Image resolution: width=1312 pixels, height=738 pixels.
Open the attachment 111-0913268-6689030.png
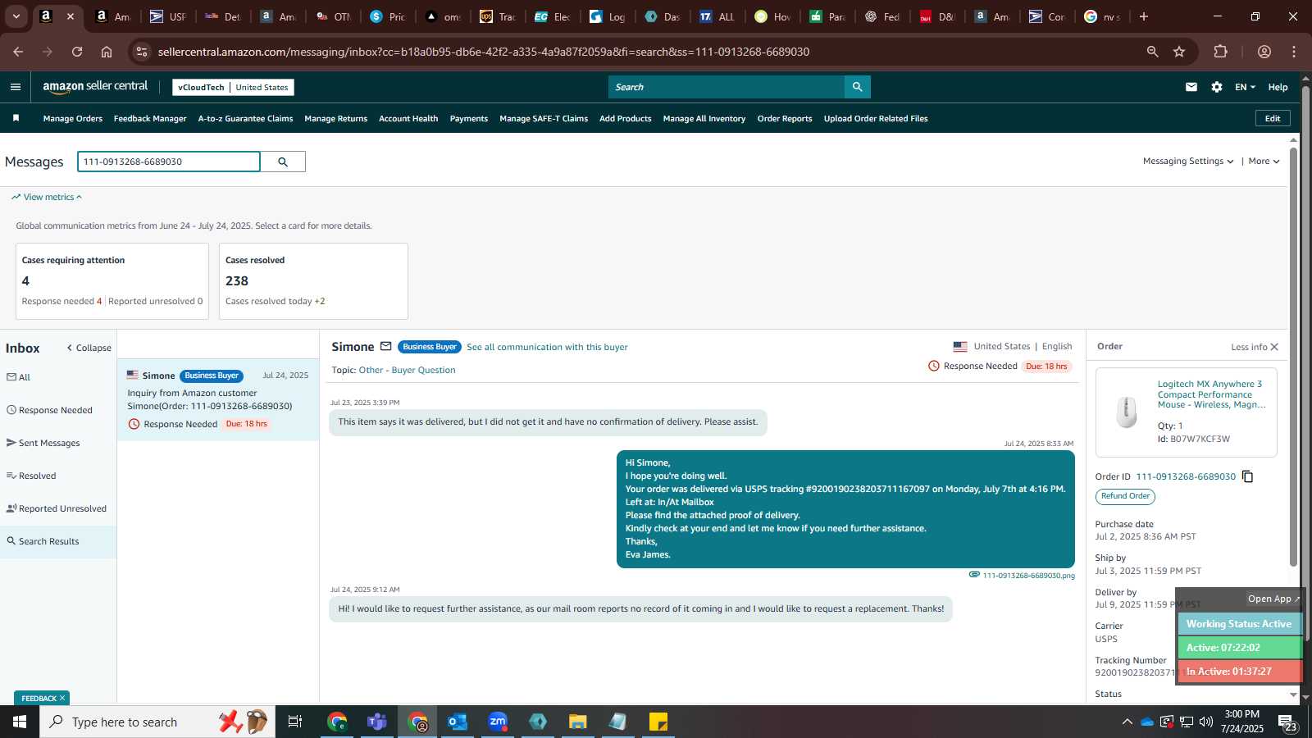[1028, 576]
